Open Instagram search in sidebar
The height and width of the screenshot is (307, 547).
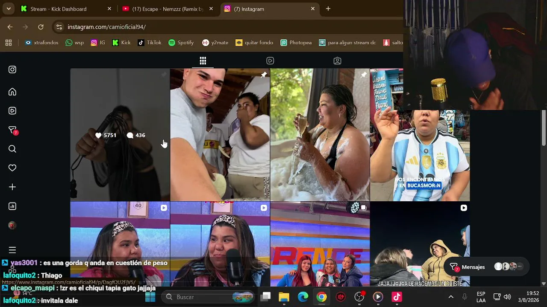click(12, 149)
